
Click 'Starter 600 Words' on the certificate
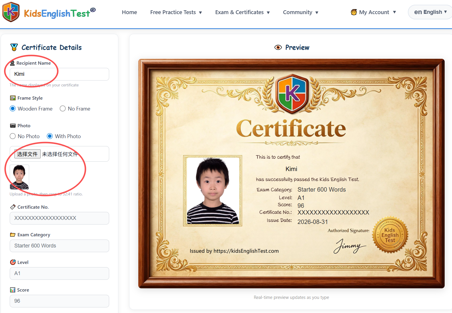(322, 190)
